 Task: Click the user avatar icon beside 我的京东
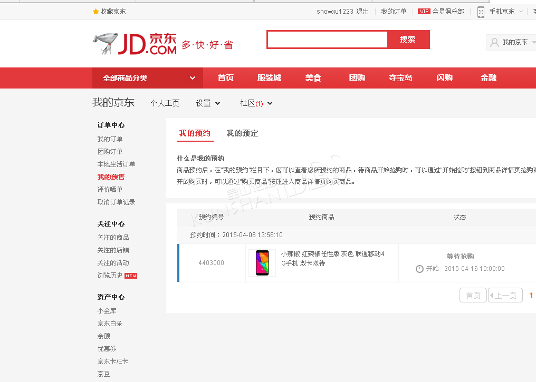click(494, 42)
